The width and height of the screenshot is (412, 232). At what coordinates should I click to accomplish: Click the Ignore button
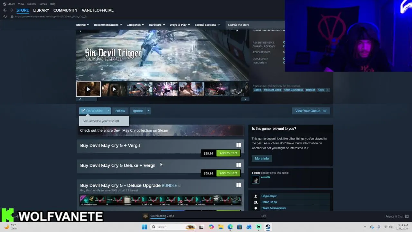pos(138,111)
